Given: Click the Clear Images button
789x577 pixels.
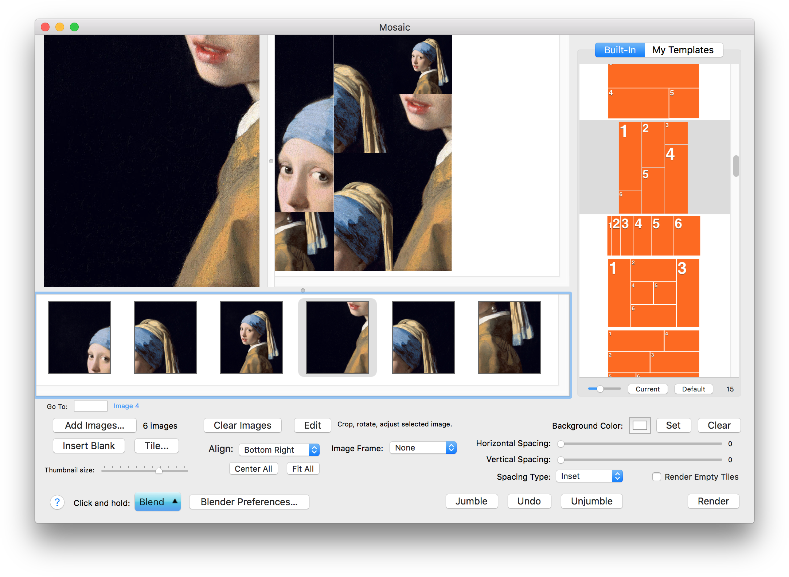Looking at the screenshot, I should [x=243, y=425].
